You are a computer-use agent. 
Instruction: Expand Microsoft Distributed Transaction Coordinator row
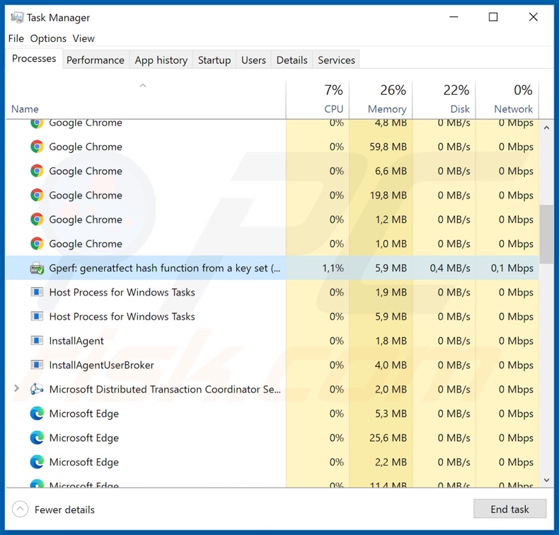point(16,388)
